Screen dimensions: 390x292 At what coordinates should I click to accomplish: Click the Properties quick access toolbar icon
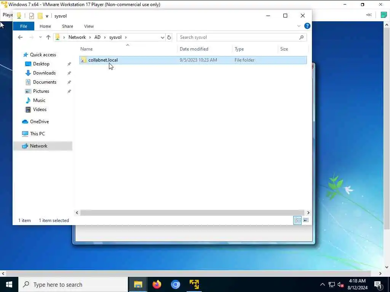(31, 16)
